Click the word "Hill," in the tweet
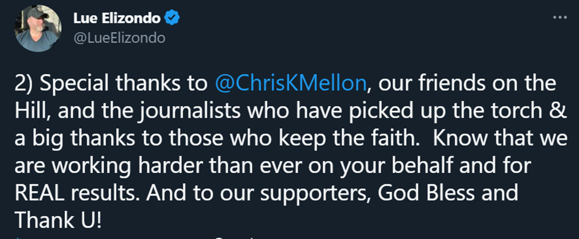579x239 pixels. coord(33,112)
